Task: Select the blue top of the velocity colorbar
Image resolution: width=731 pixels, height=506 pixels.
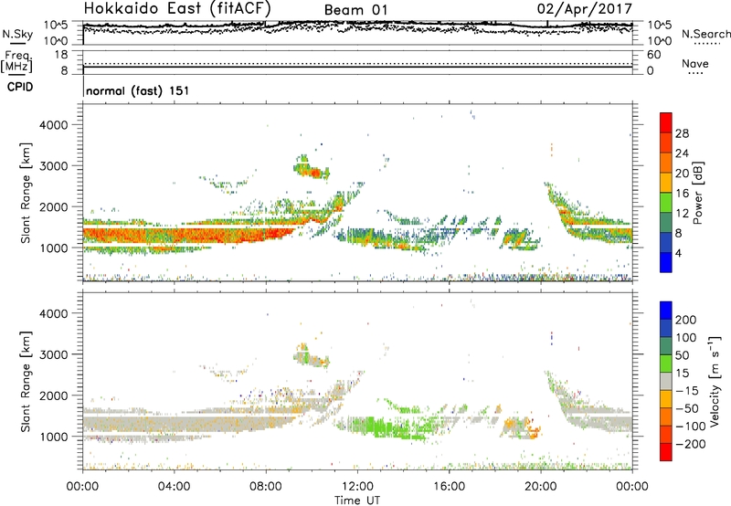Action: coord(666,311)
